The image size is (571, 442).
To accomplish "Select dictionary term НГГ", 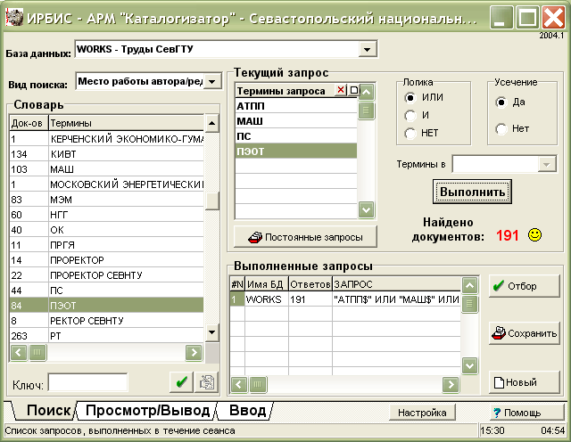I will tap(107, 215).
